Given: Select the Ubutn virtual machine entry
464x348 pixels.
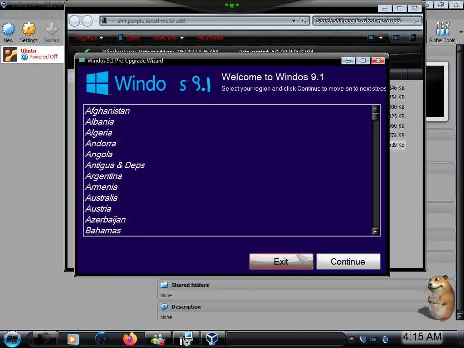Looking at the screenshot, I should pos(32,54).
